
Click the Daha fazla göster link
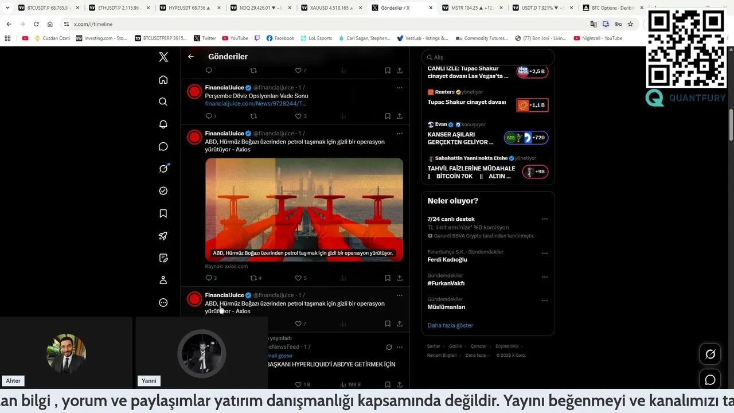[450, 325]
